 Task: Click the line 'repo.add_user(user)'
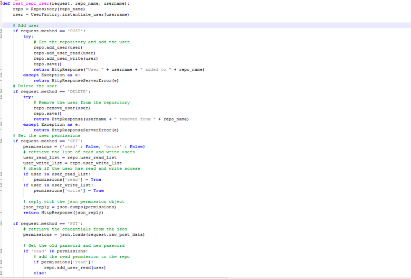tap(58, 47)
